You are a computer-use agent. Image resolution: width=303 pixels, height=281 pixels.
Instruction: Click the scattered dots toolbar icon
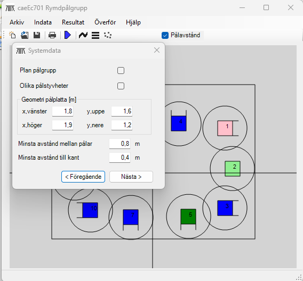tap(108, 35)
